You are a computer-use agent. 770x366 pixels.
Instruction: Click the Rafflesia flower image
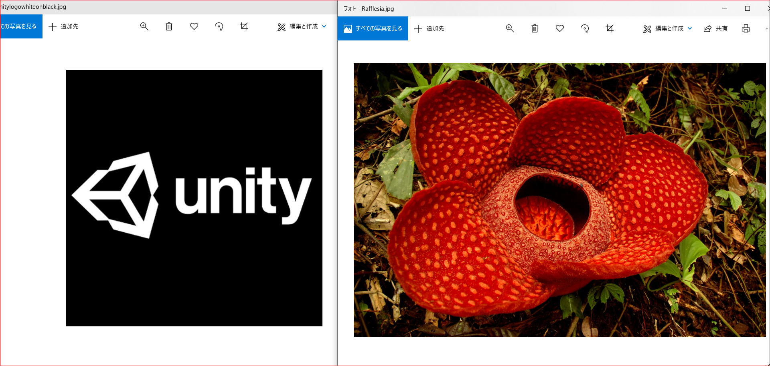pos(560,200)
